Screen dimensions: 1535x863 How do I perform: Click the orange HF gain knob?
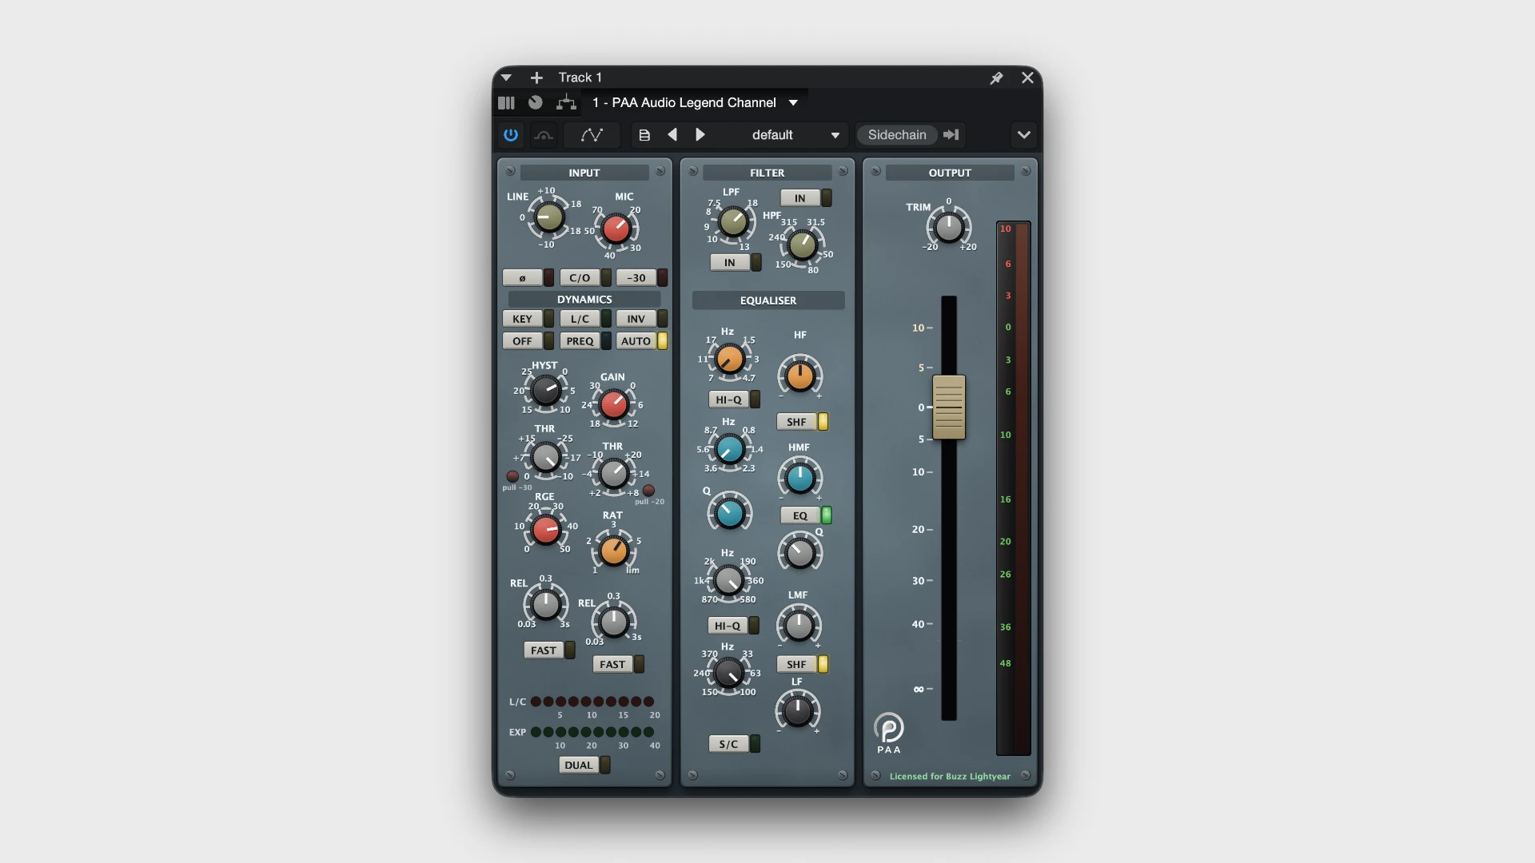point(800,376)
